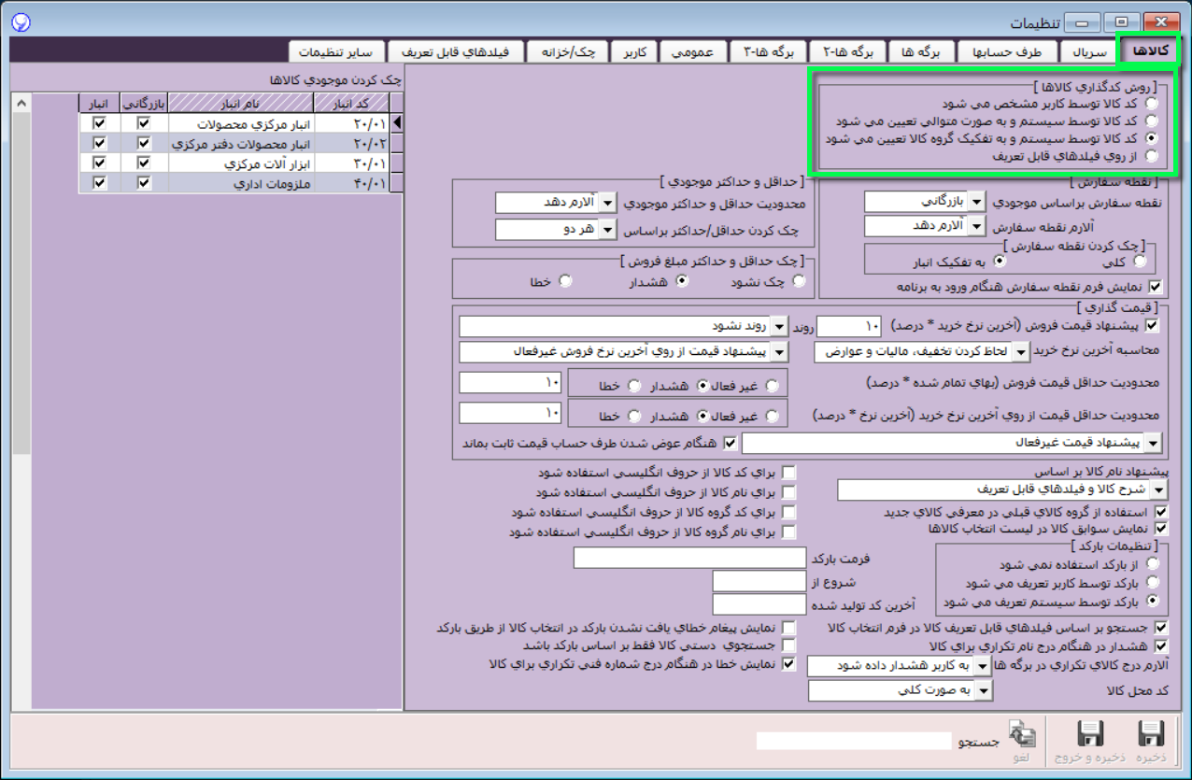This screenshot has height=780, width=1192.
Task: Select radio 'کد کالا توسط کاربر مشخص می شود'
Action: (x=1154, y=103)
